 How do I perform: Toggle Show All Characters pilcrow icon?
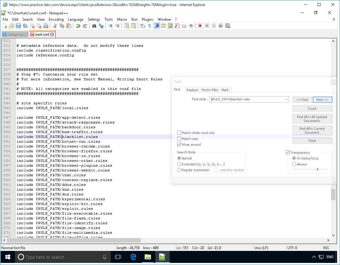(149, 26)
